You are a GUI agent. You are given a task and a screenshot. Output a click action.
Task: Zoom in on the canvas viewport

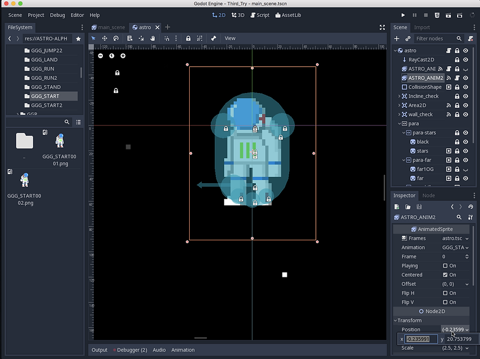point(123,56)
